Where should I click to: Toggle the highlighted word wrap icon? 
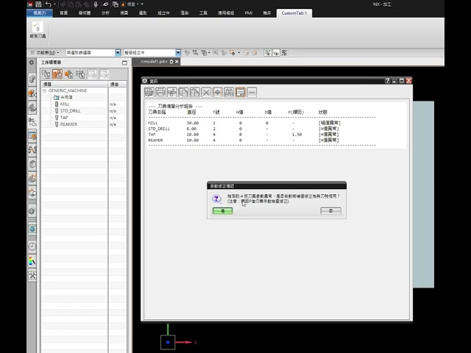click(x=241, y=92)
